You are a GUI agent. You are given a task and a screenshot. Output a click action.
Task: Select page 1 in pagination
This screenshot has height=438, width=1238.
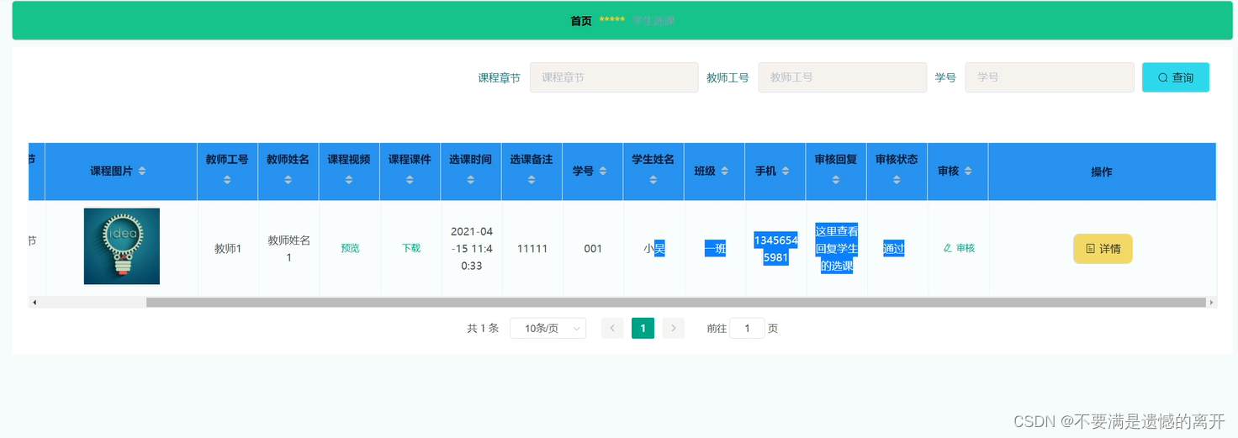[643, 329]
